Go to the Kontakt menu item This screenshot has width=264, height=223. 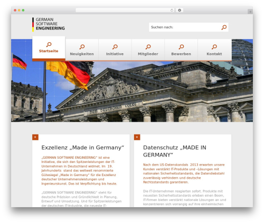pos(214,50)
